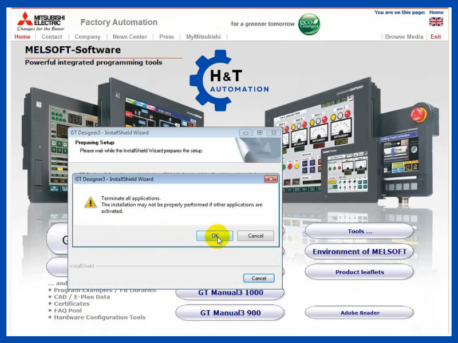Open the Company menu item

coord(87,37)
